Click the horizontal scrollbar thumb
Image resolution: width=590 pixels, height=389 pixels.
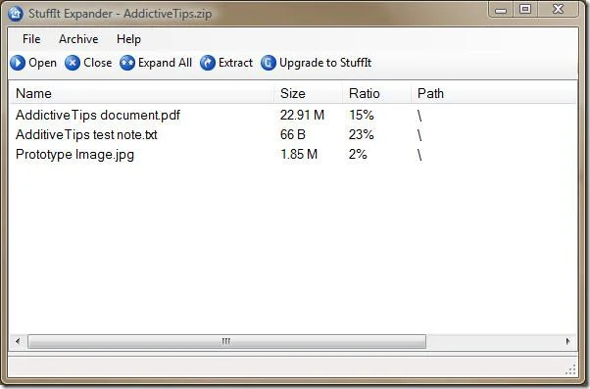pos(227,342)
